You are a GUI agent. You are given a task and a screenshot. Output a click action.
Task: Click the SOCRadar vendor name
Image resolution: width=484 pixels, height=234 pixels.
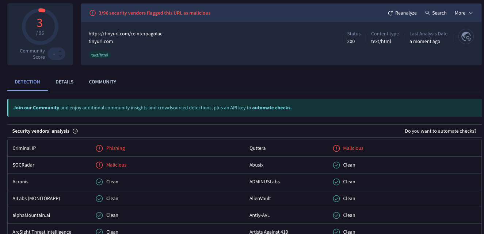pos(23,165)
